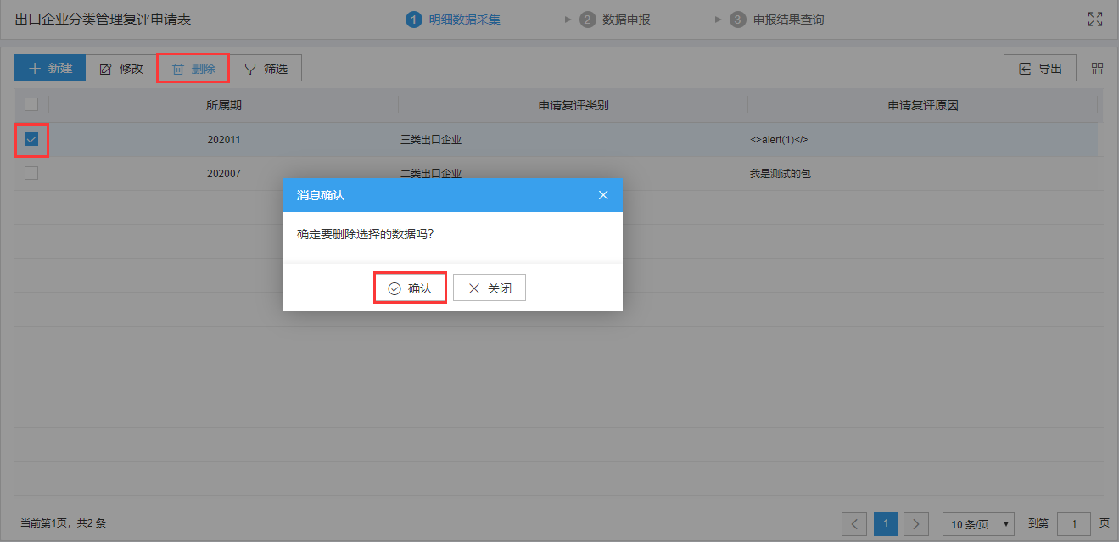Image resolution: width=1119 pixels, height=542 pixels.
Task: Click the <>alert(1)</> reason cell
Action: pos(923,140)
